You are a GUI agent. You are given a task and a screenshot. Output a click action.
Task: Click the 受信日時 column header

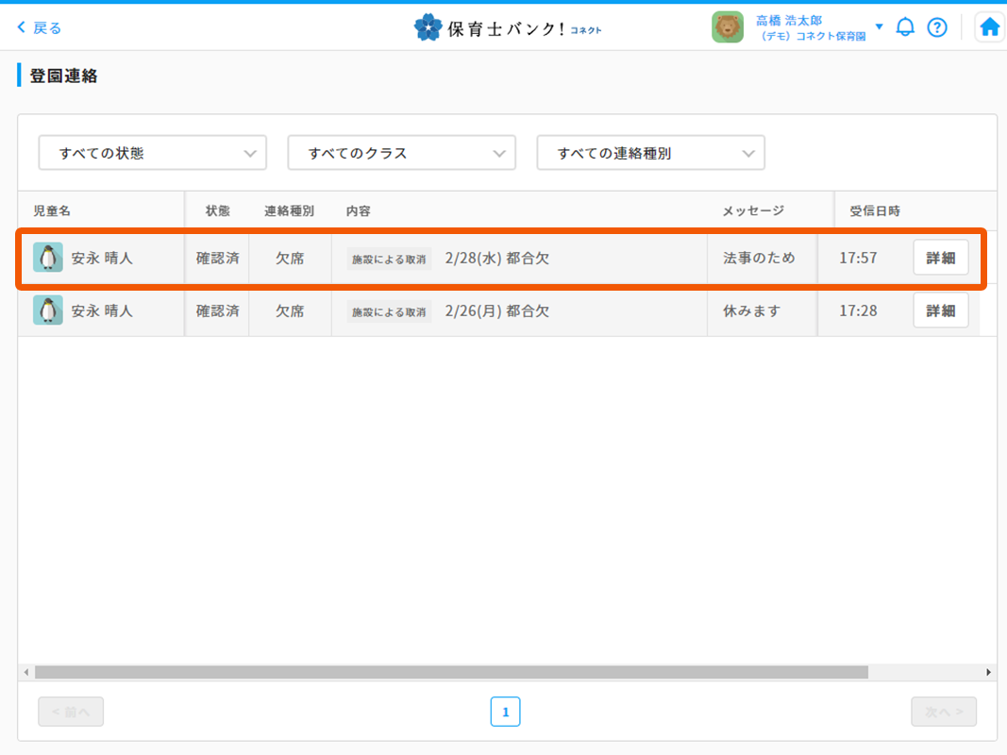point(875,210)
